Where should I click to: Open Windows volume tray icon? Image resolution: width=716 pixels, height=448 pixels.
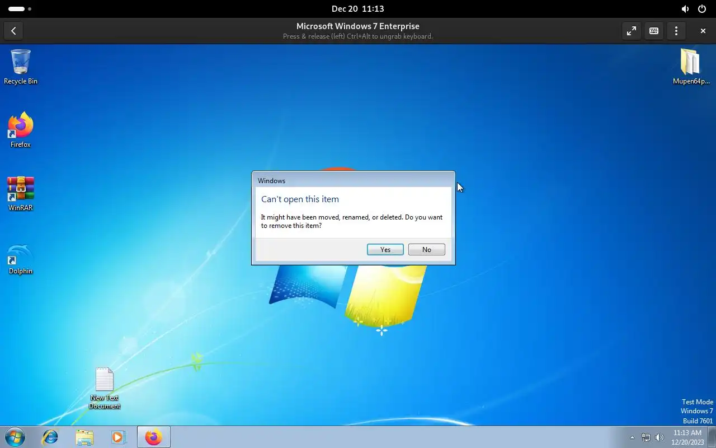(660, 437)
